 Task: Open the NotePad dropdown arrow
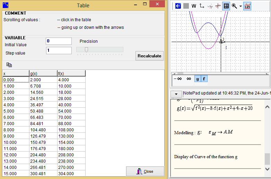pos(176,94)
